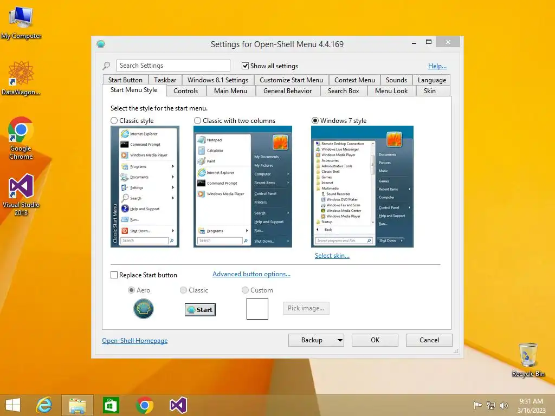The height and width of the screenshot is (416, 555).
Task: Open My Computer desktop icon
Action: (21, 22)
